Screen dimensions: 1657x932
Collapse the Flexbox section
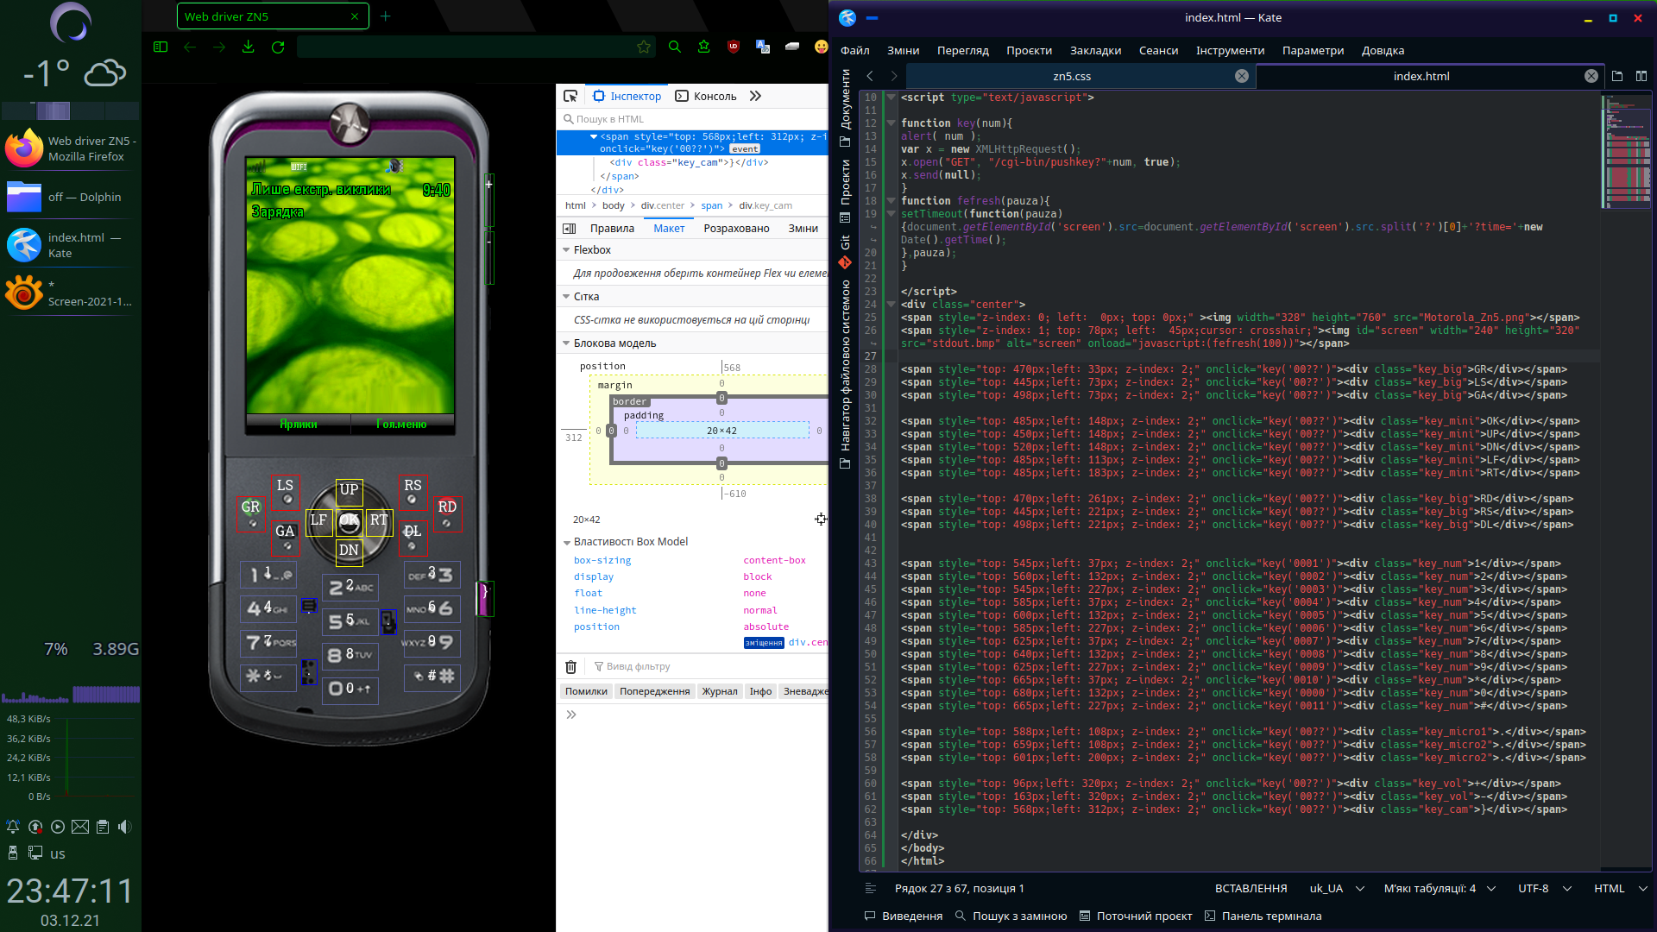pos(566,250)
